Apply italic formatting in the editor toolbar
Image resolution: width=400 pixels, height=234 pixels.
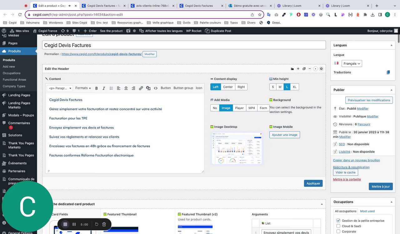[104, 88]
